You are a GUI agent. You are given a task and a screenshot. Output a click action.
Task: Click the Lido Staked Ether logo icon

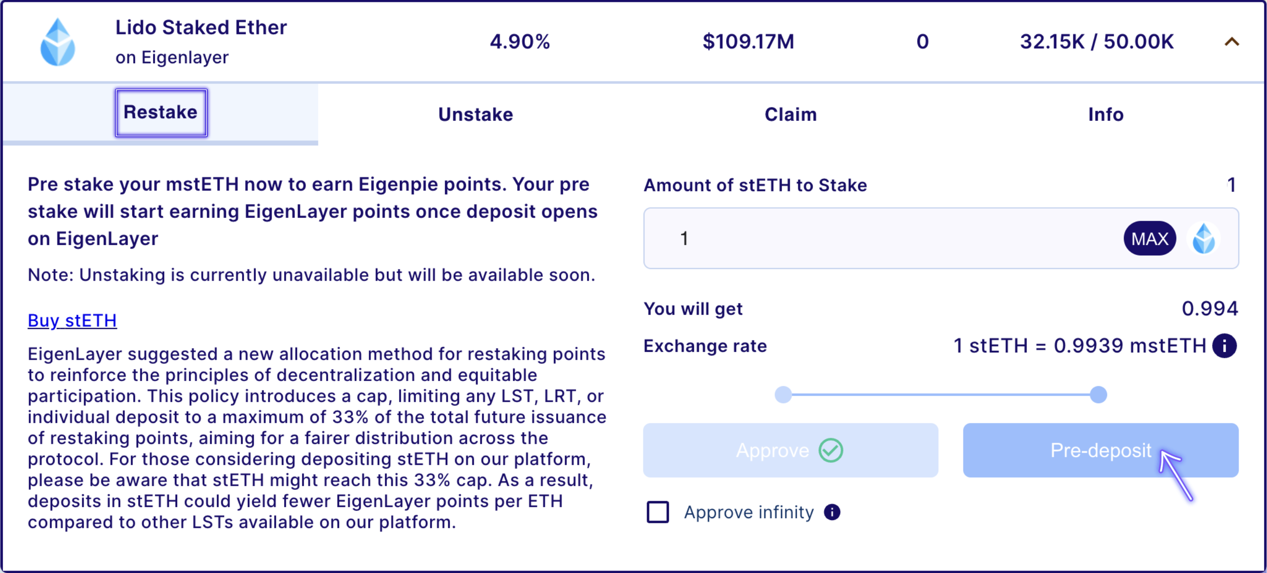[58, 42]
